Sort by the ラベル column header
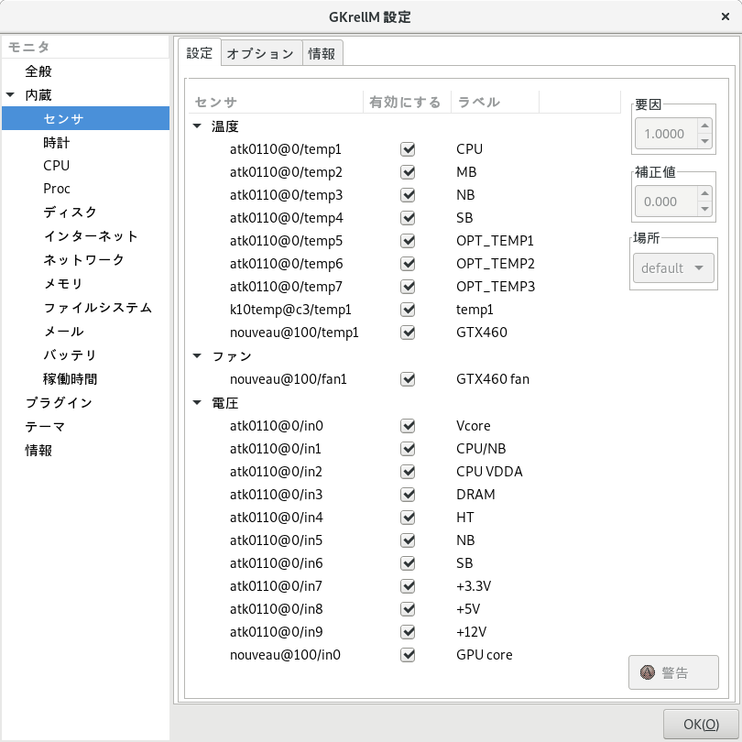The width and height of the screenshot is (742, 742). point(495,102)
